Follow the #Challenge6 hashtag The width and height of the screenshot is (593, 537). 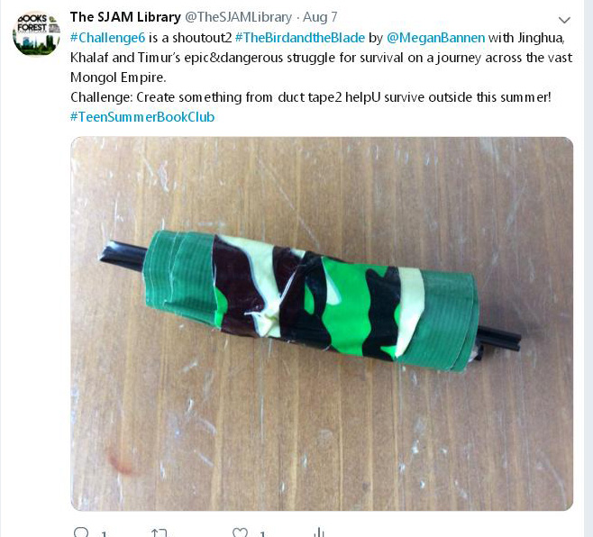coord(108,38)
